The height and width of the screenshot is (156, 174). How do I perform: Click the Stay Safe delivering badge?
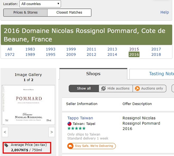[92, 146]
